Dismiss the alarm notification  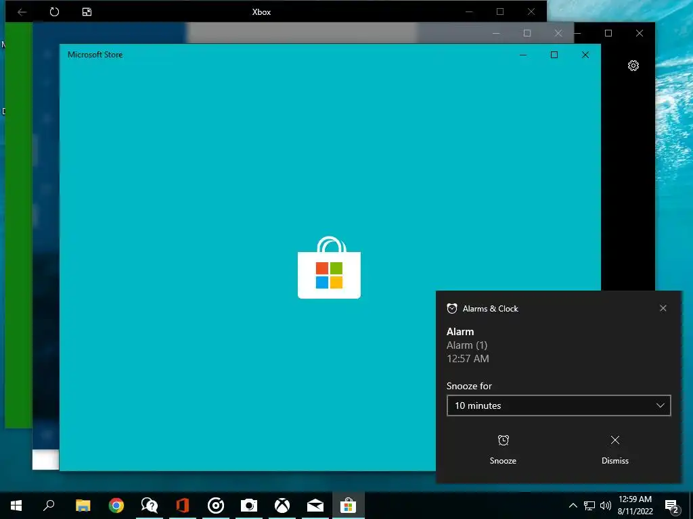614,449
